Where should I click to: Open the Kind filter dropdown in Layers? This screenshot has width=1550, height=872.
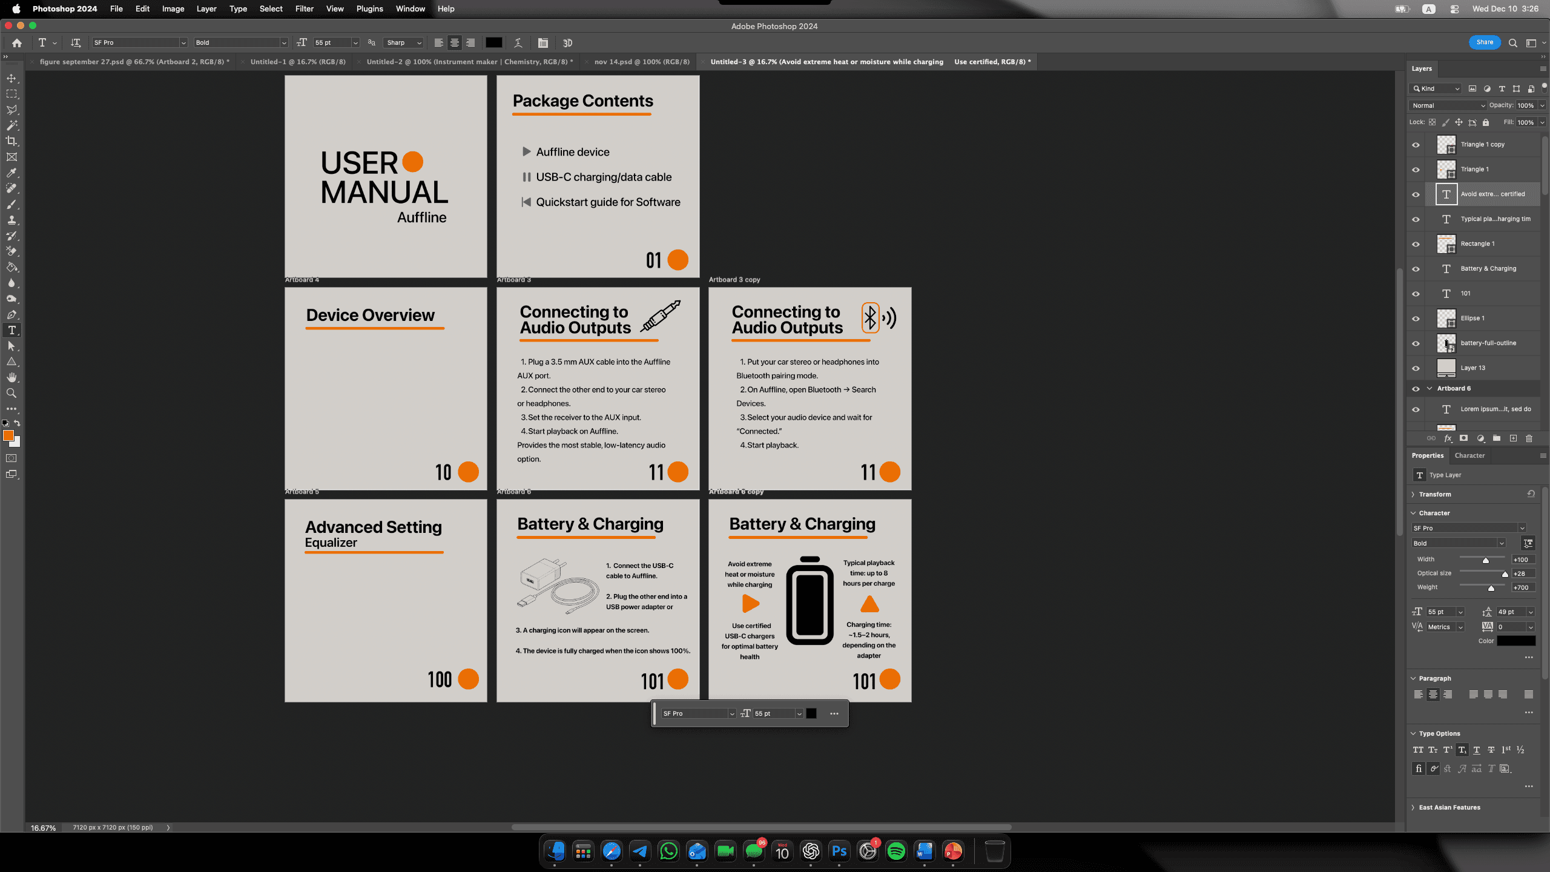click(x=1436, y=89)
